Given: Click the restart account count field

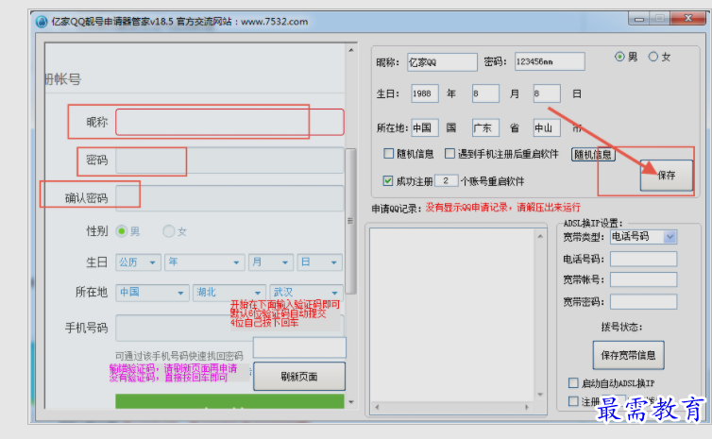Looking at the screenshot, I should point(446,180).
